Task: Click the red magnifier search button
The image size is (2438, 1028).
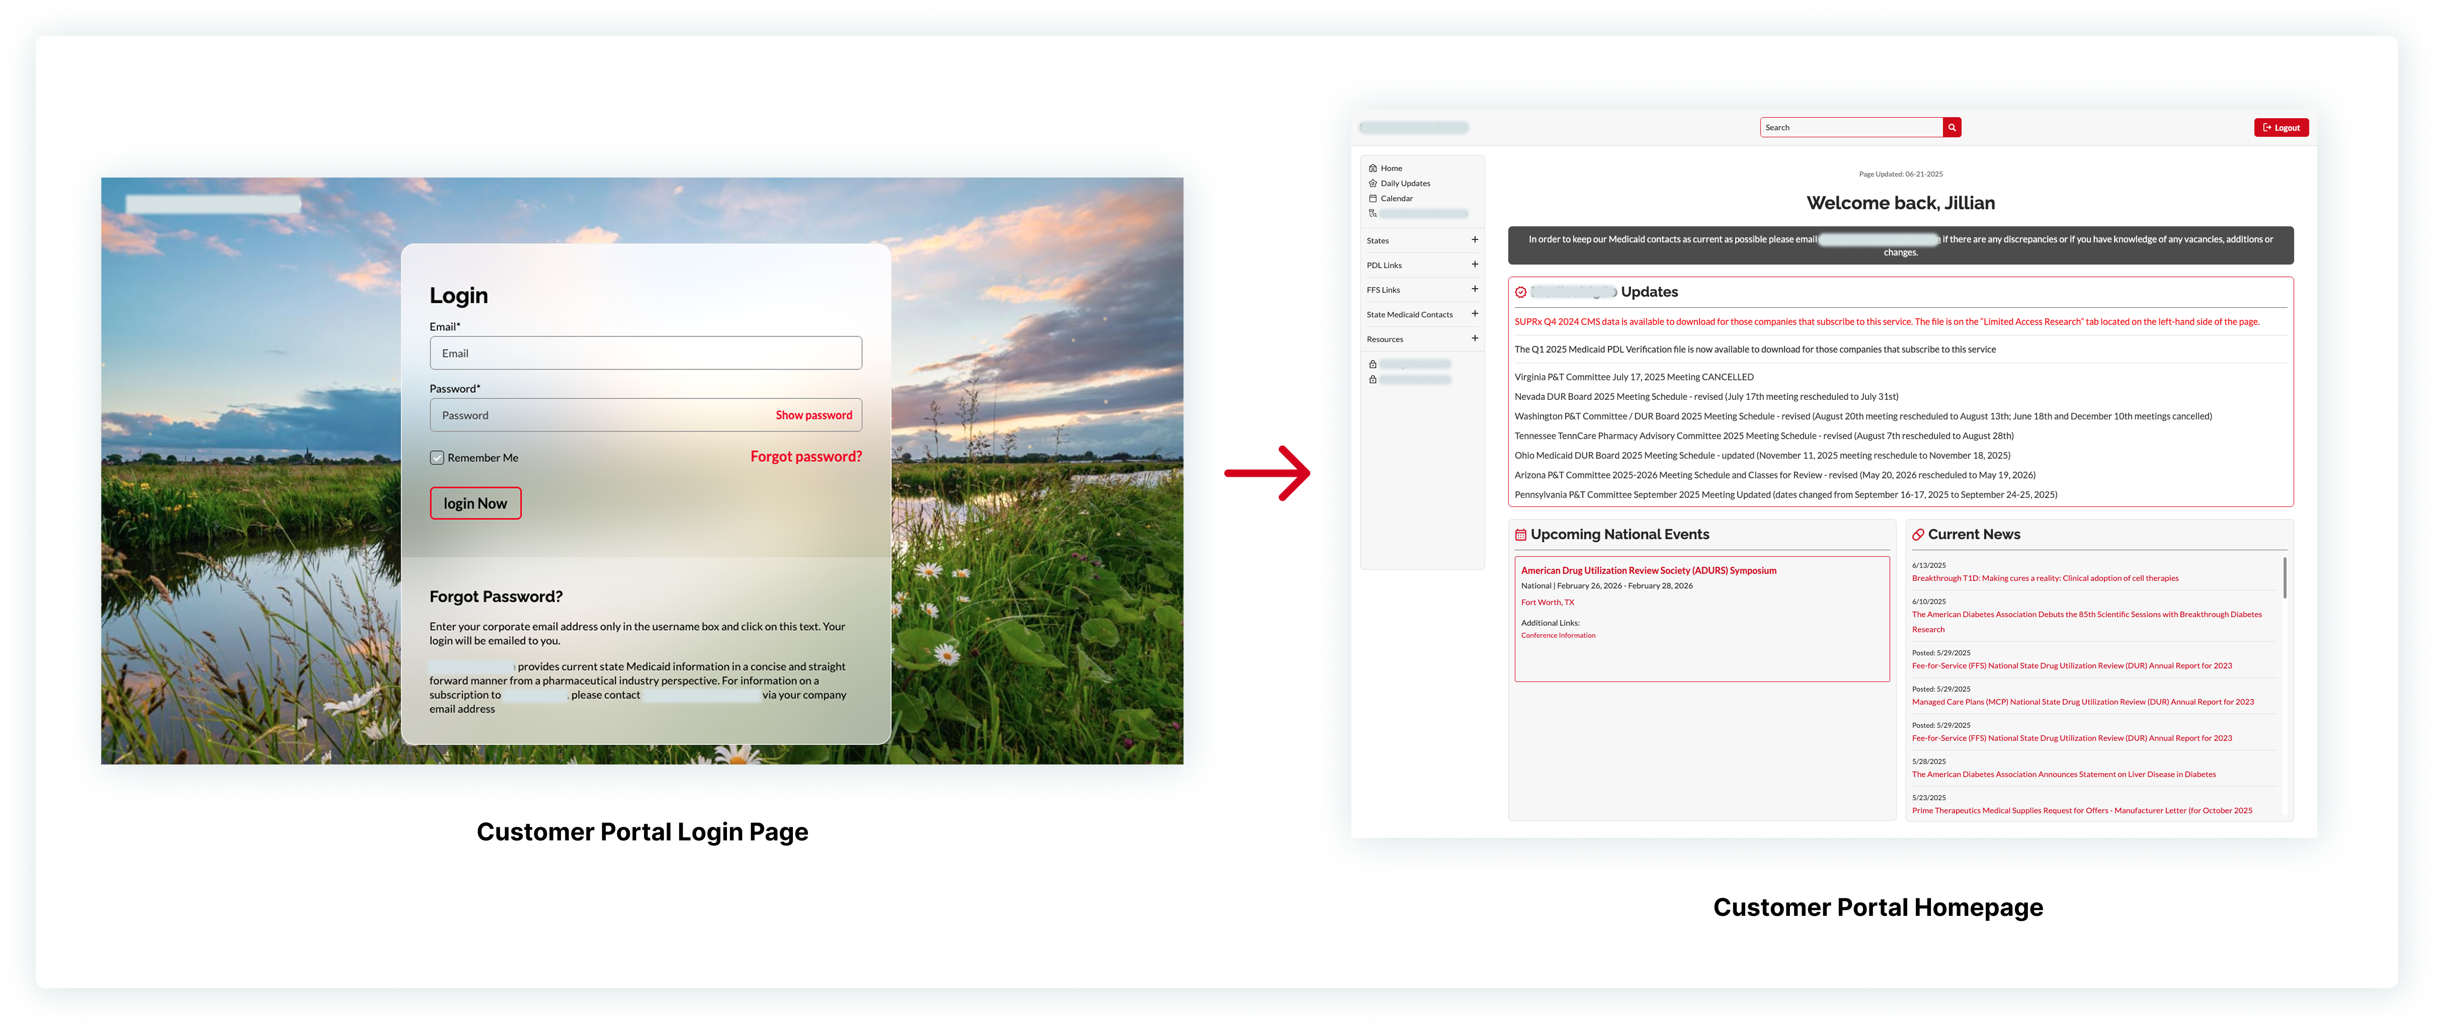Action: tap(1952, 128)
